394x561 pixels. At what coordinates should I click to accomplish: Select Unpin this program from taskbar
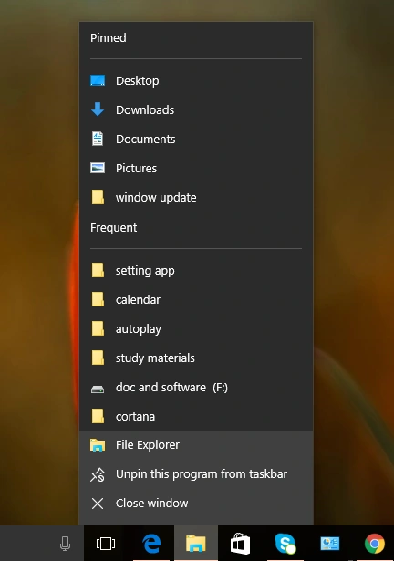196,474
